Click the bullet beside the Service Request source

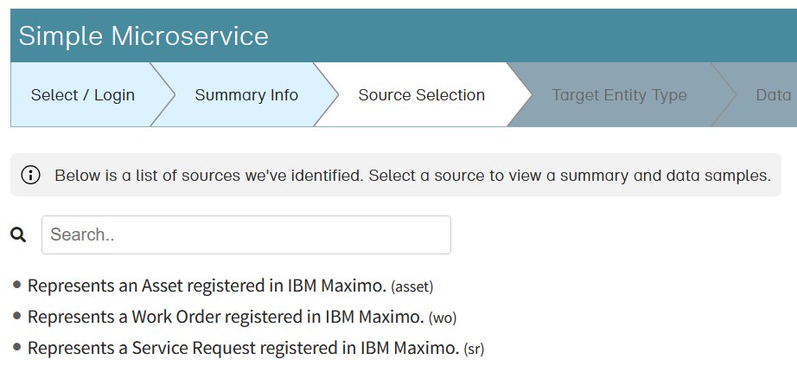17,347
